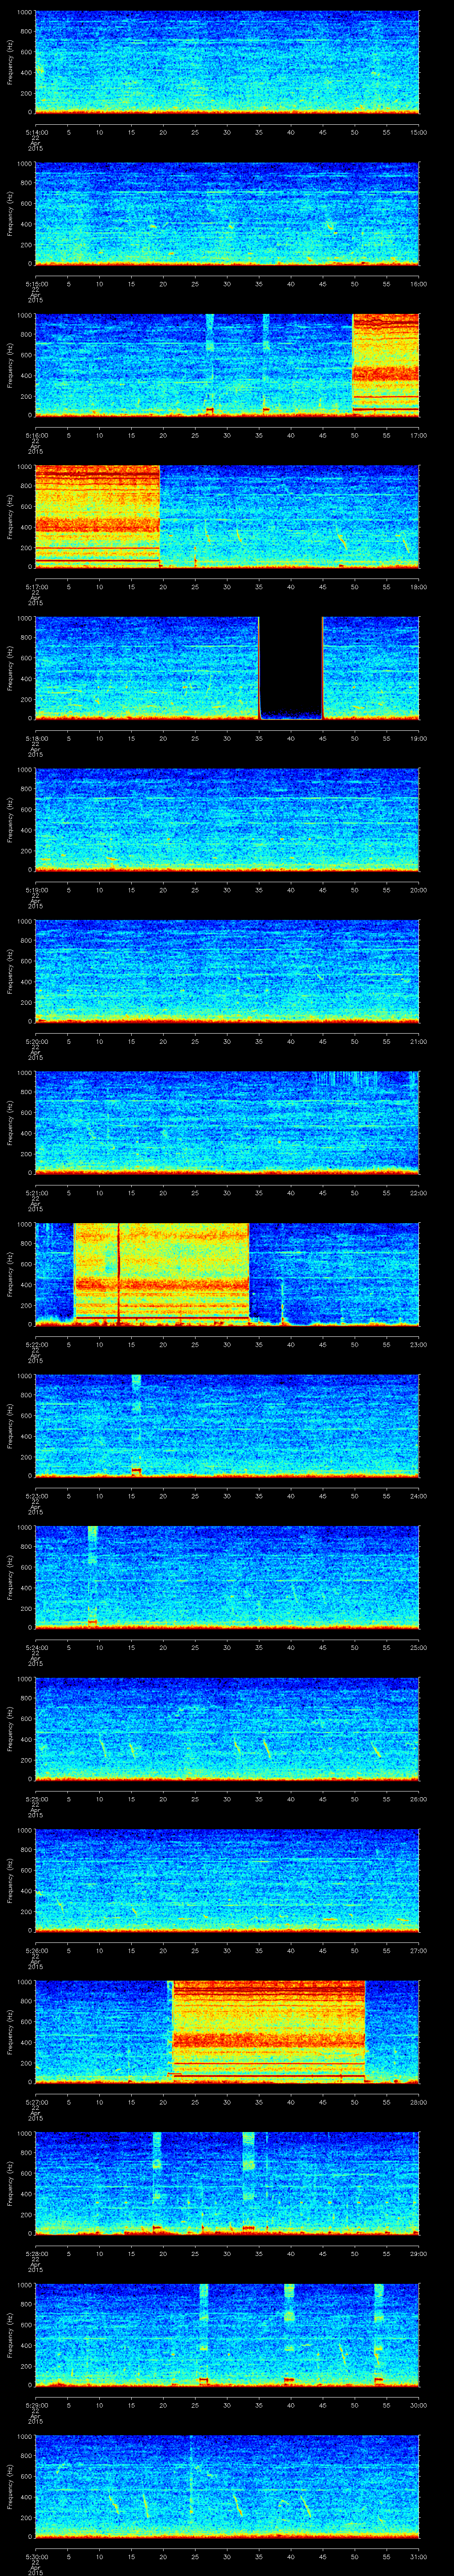Click the 5:21:00 start time label
454x2576 pixels.
36,1193
